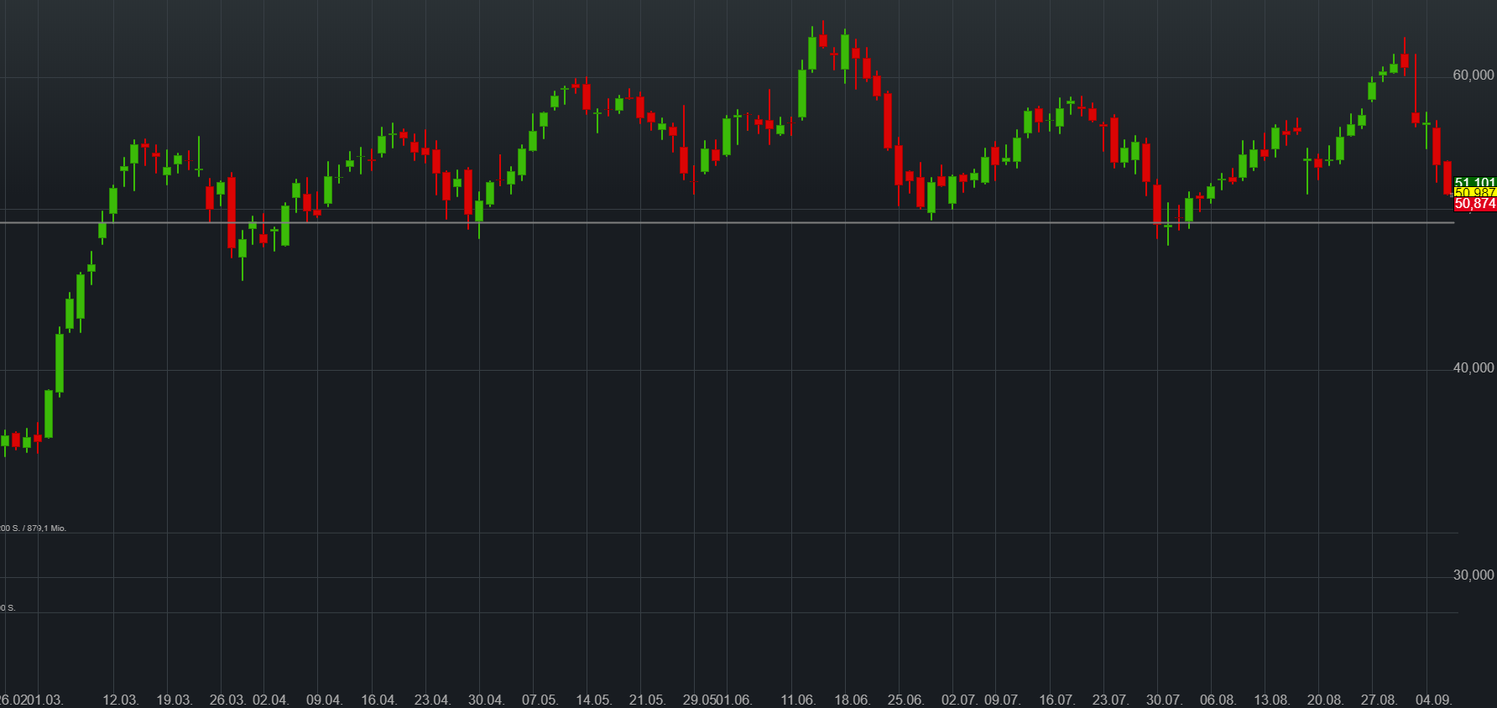The height and width of the screenshot is (708, 1497).
Task: Click the red 50,874 price tag
Action: tap(1474, 204)
